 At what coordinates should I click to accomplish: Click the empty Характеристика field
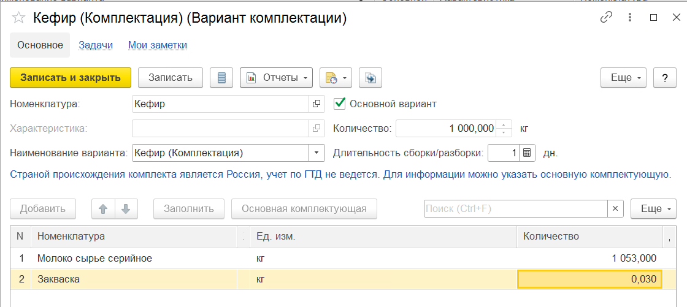220,128
